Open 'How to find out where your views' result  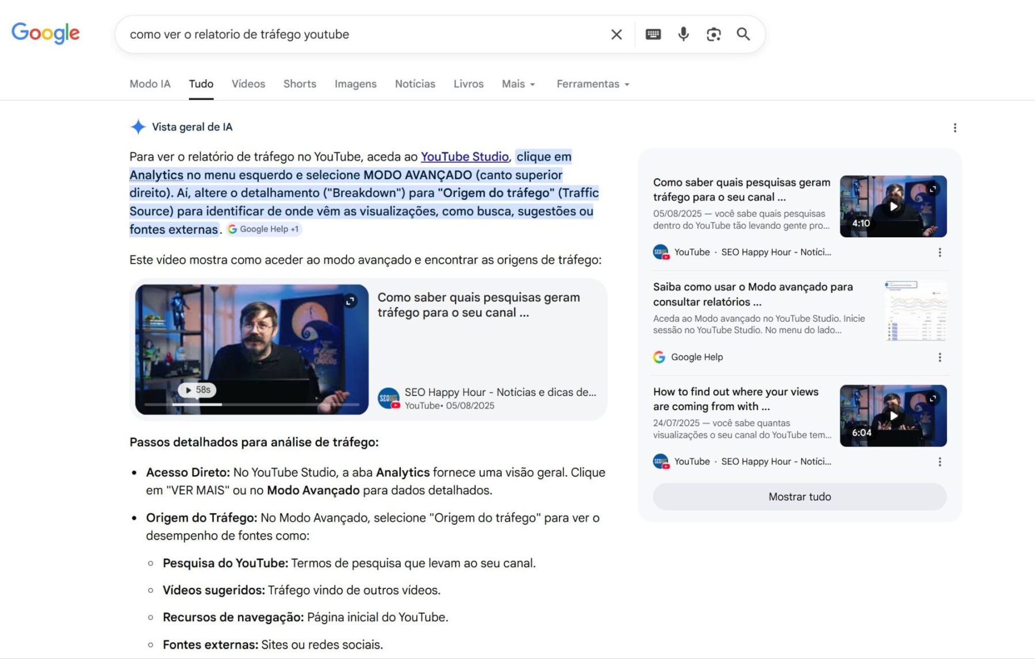pyautogui.click(x=736, y=399)
